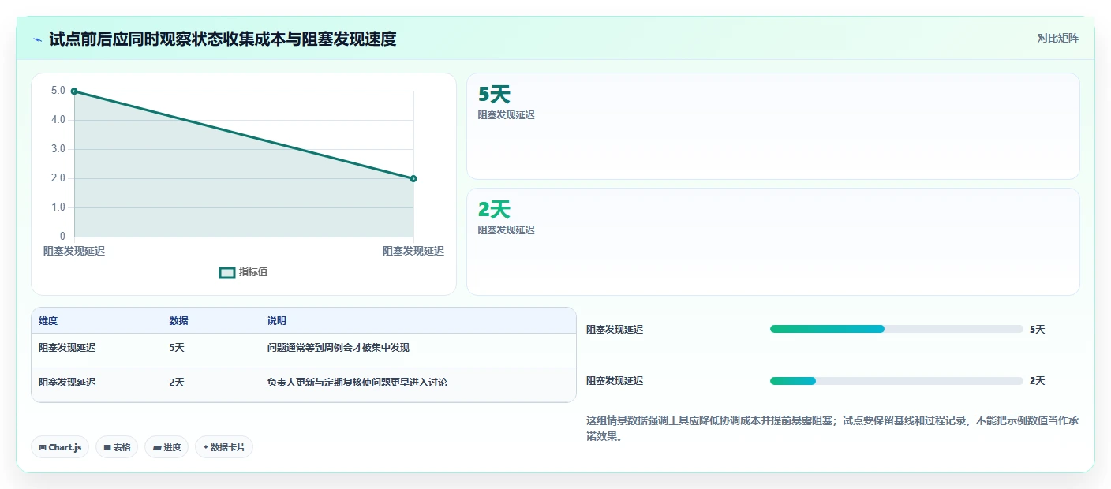
Task: Click the 0 y-axis label
Action: click(62, 237)
